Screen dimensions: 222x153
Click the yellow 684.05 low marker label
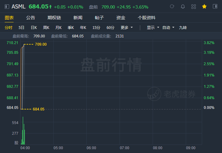point(38,109)
